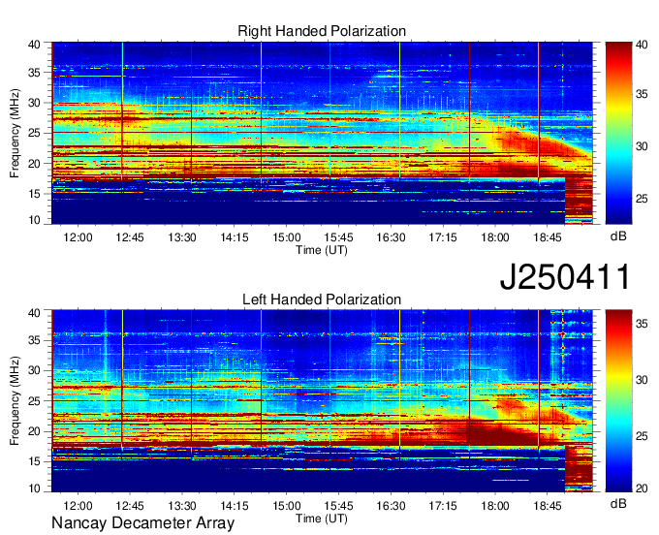
Task: Click 35 dB tick on right-handed colorbar
Action: (642, 94)
